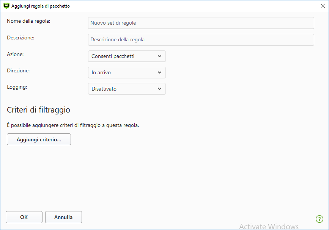Cancel the dialog using the Annulla button
Screen dimensions: 329x230
(x=63, y=217)
